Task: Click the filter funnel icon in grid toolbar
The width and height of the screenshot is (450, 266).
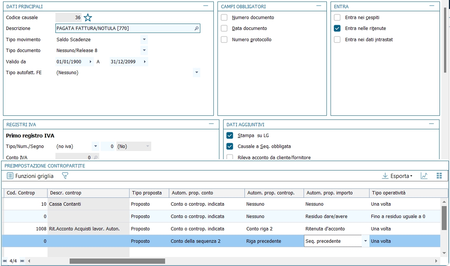Action: (65, 176)
